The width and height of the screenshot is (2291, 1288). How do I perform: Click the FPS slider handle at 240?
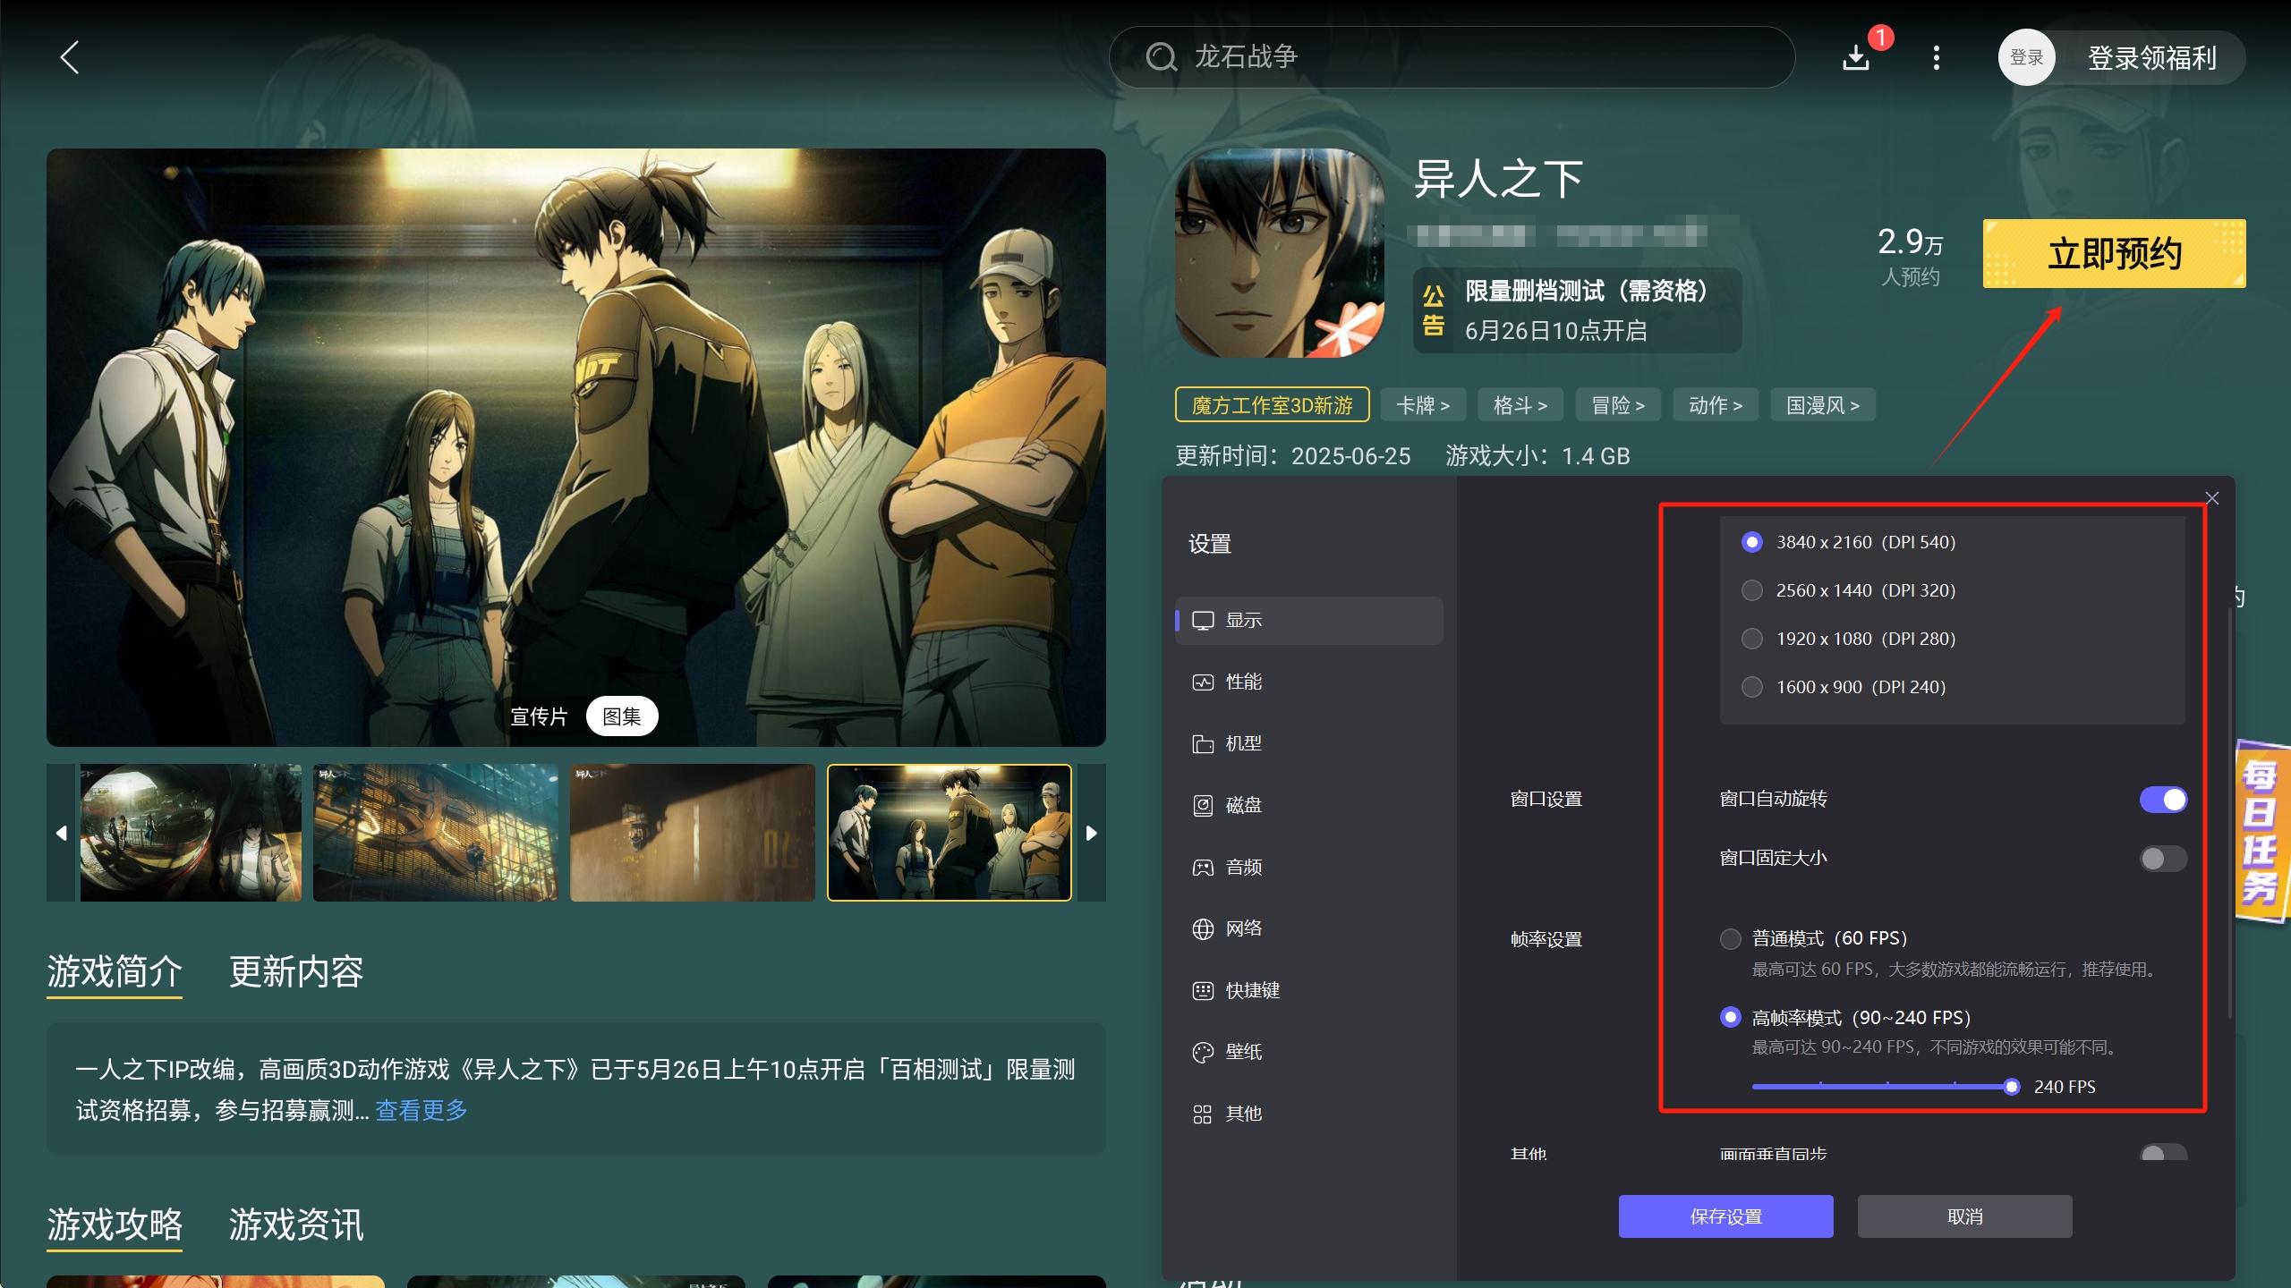2012,1087
